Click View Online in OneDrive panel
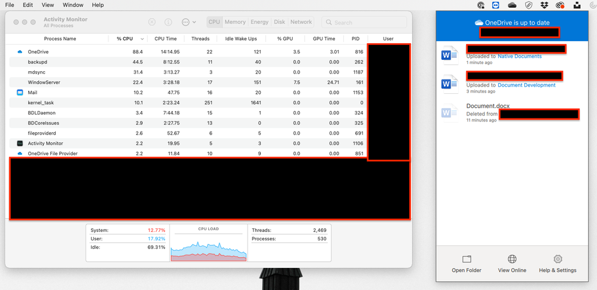The height and width of the screenshot is (290, 597). pos(512,264)
